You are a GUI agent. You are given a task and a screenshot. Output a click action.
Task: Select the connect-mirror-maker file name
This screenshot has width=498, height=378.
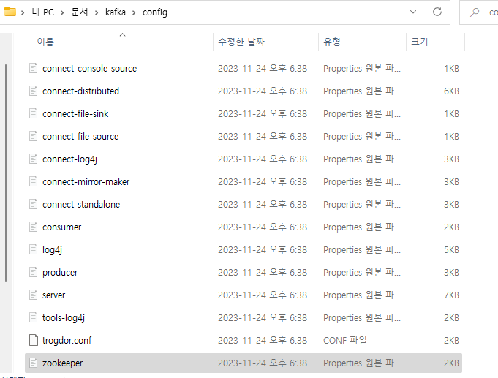click(86, 182)
